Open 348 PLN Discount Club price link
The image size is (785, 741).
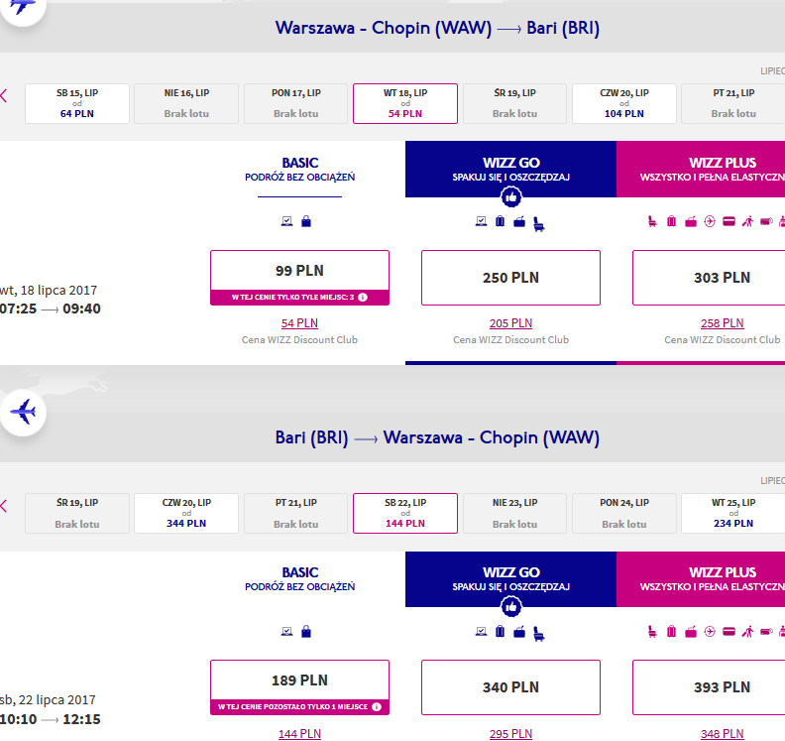(722, 733)
